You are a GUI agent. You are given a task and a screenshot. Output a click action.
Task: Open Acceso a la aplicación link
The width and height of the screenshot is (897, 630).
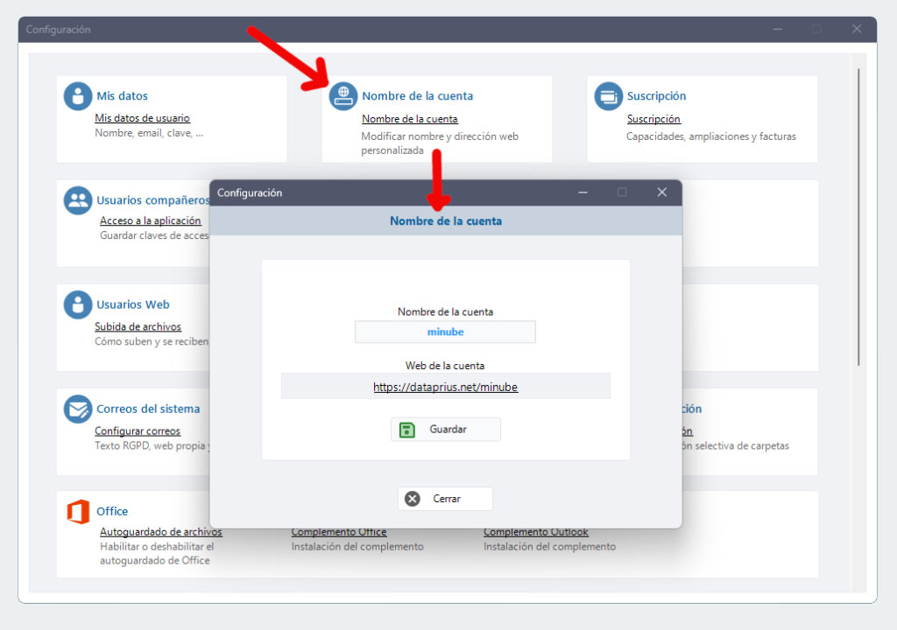click(x=151, y=220)
